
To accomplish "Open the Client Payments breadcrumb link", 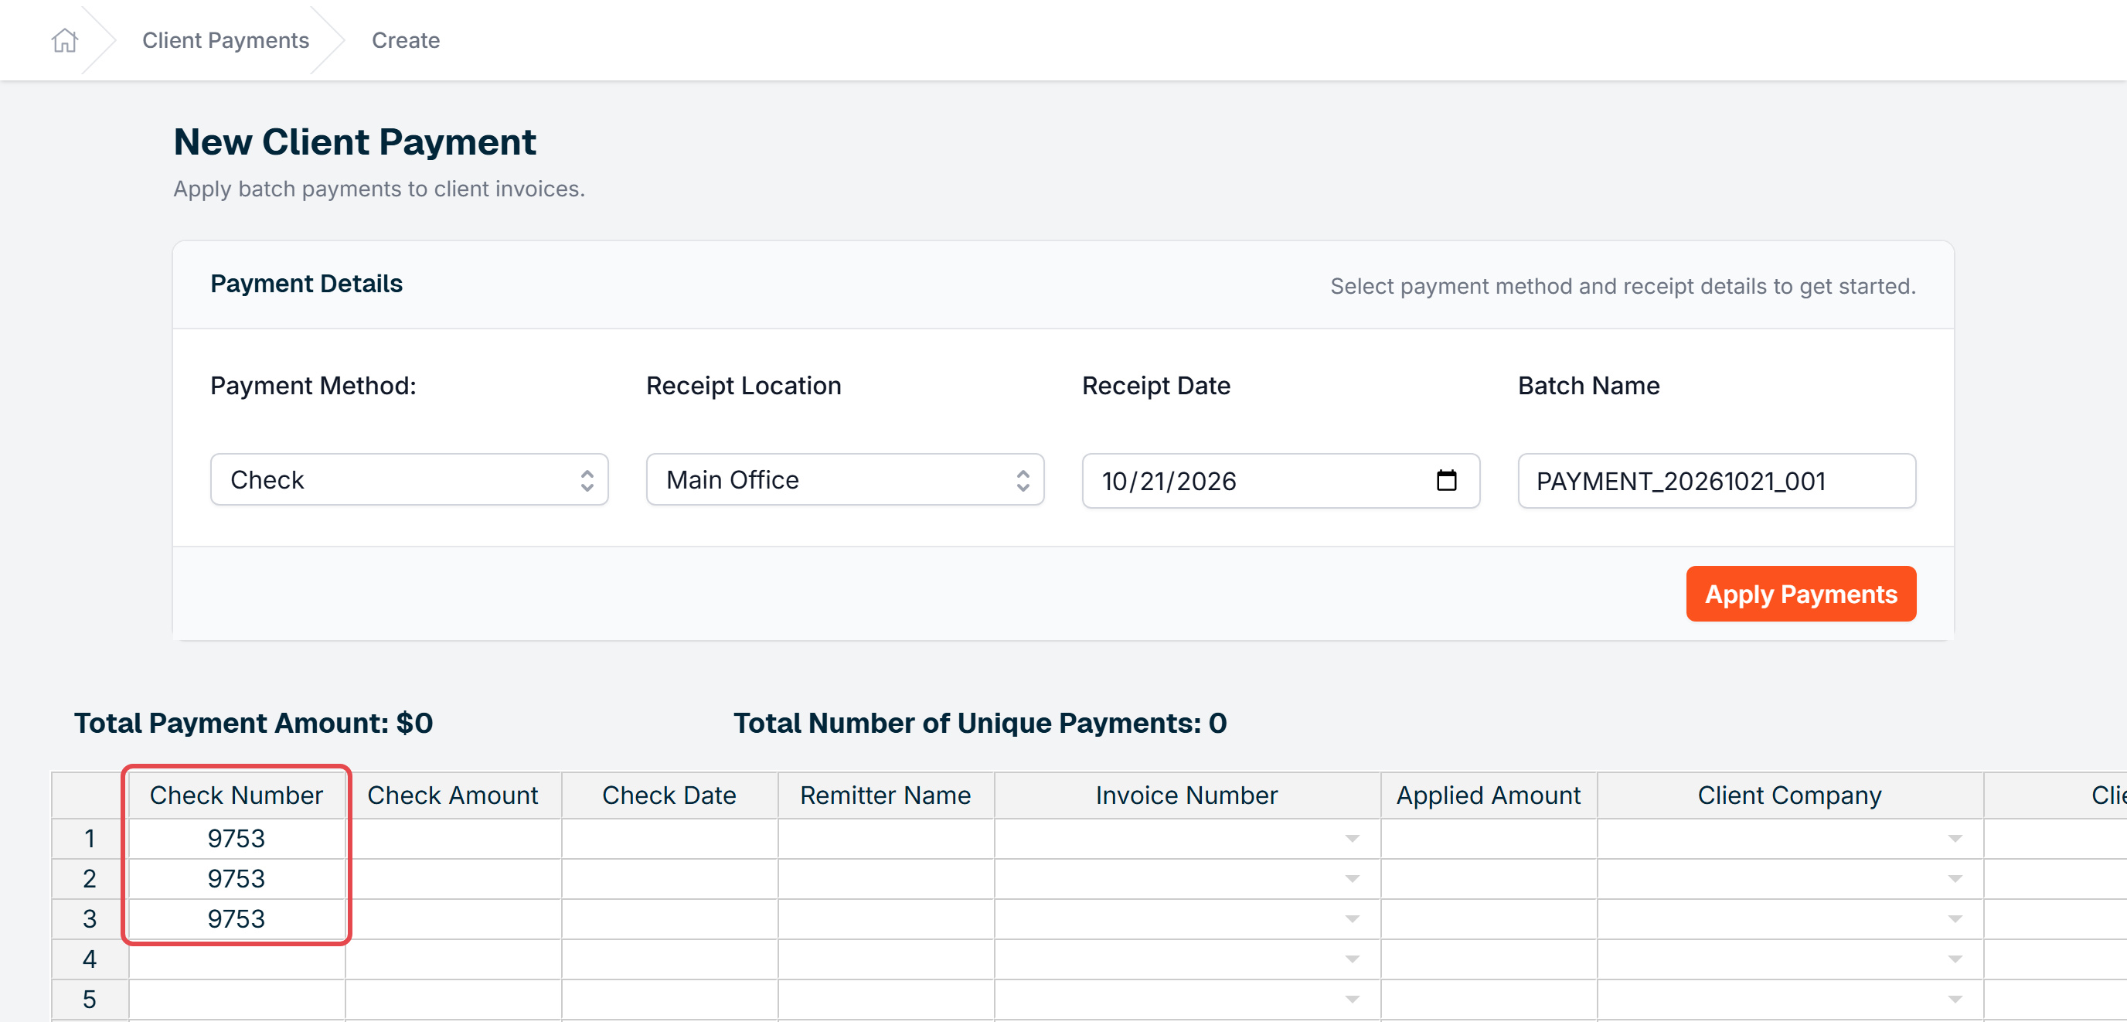I will [x=226, y=40].
